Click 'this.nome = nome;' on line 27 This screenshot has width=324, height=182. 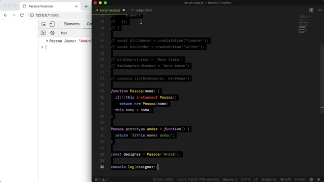pos(133,110)
